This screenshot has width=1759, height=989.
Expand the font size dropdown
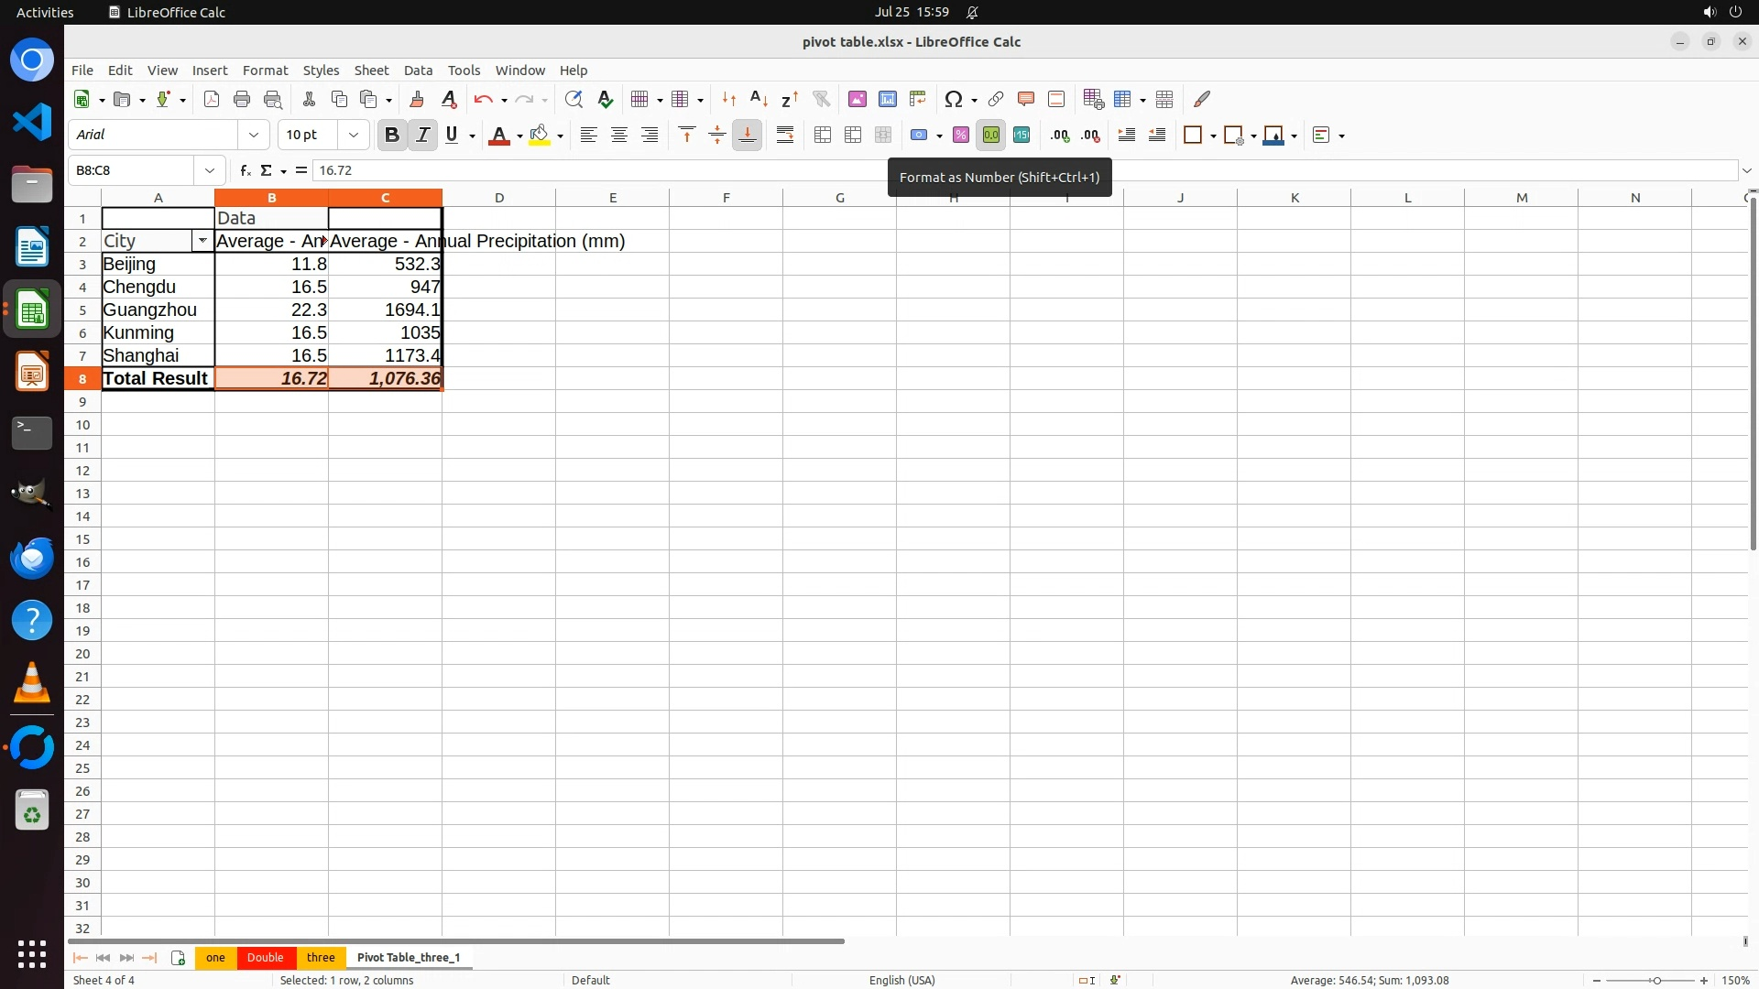354,136
